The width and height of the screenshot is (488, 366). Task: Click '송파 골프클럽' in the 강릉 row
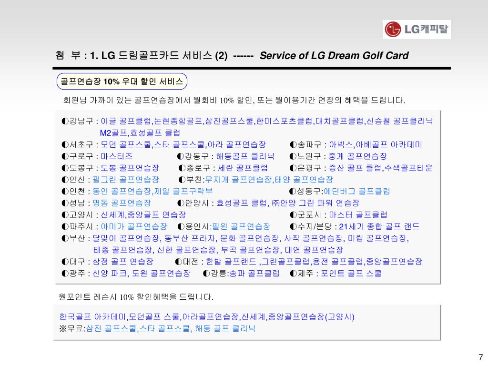(x=254, y=274)
